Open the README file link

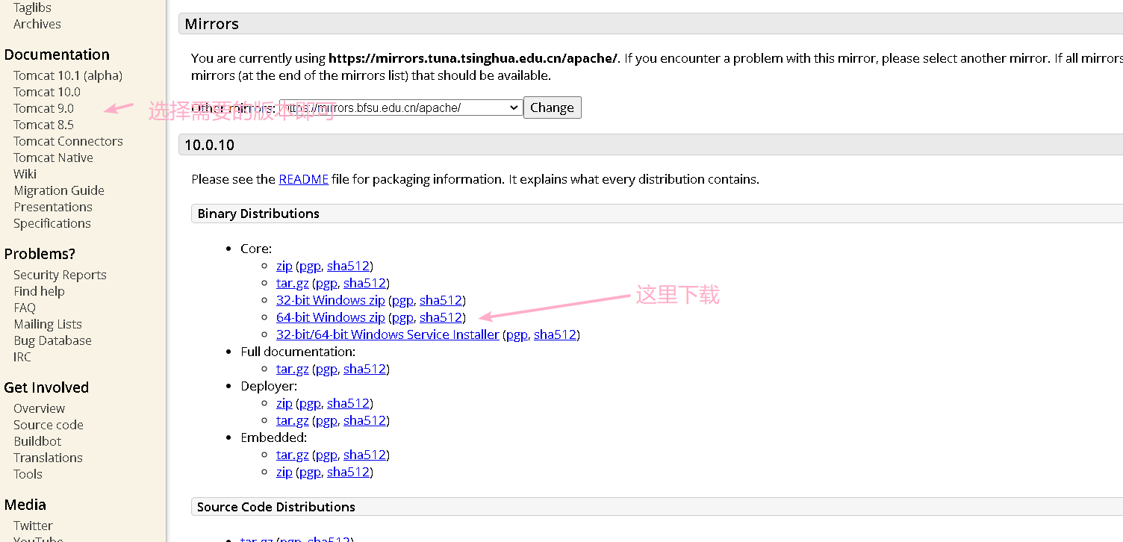click(303, 179)
